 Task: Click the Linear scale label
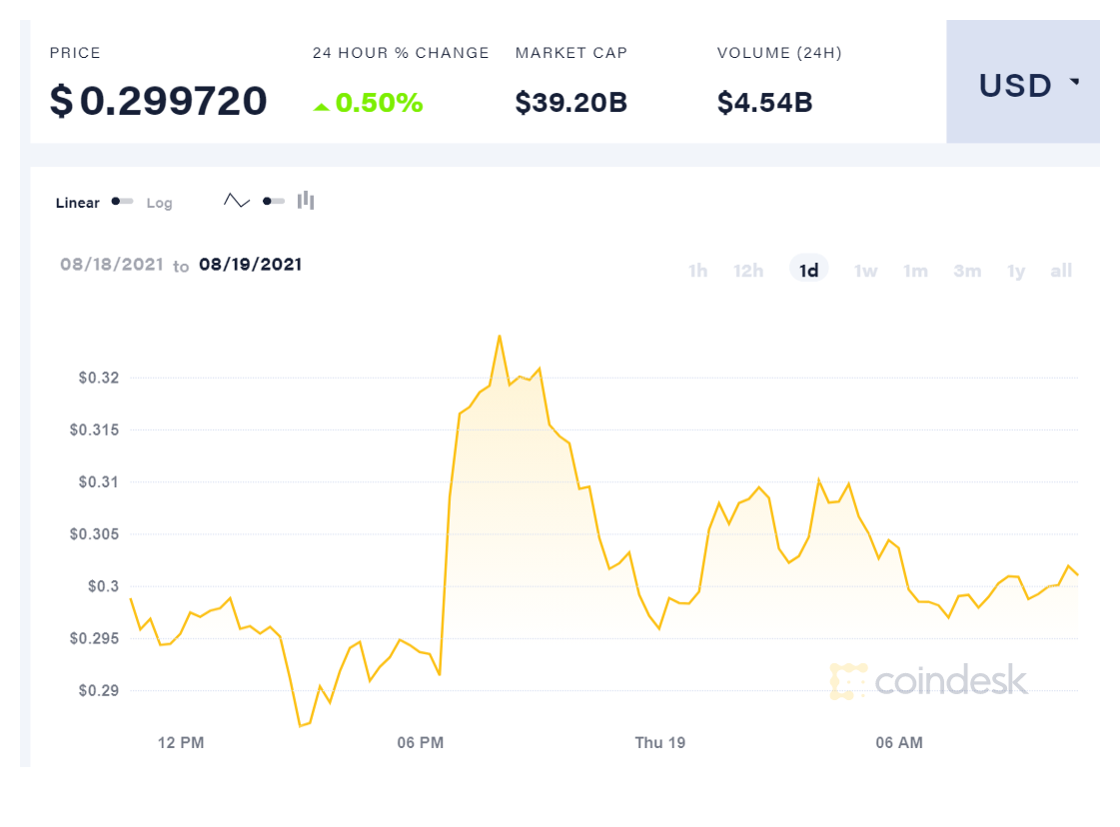(78, 203)
